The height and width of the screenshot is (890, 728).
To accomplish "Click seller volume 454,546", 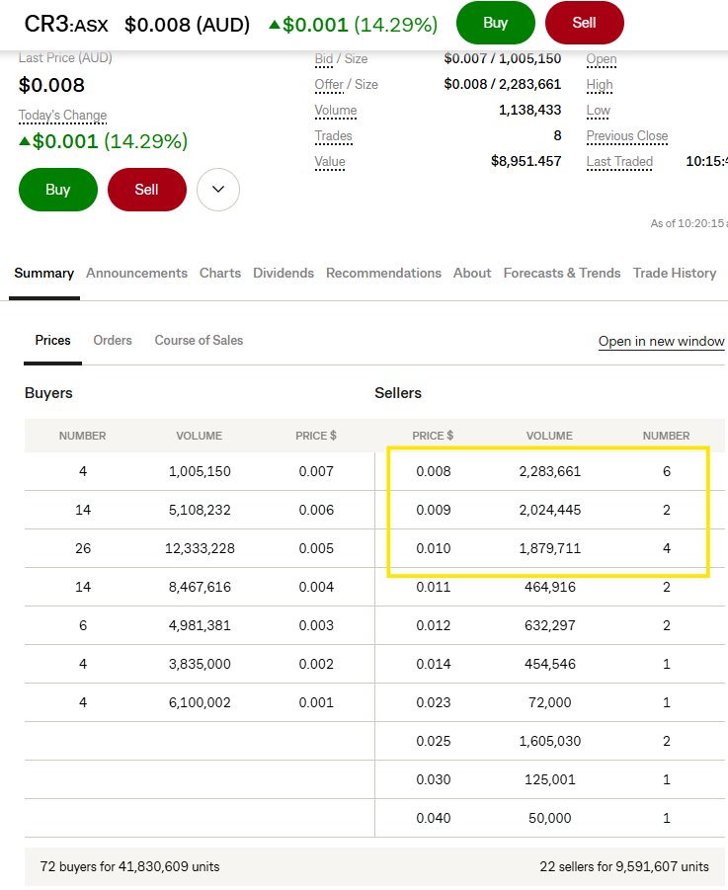I will pos(550,664).
